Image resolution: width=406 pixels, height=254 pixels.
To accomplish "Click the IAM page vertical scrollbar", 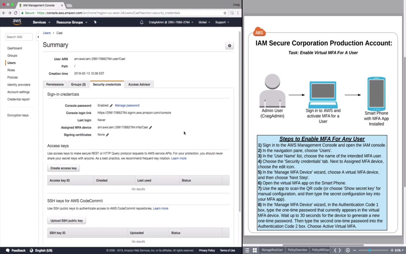I will [x=240, y=121].
